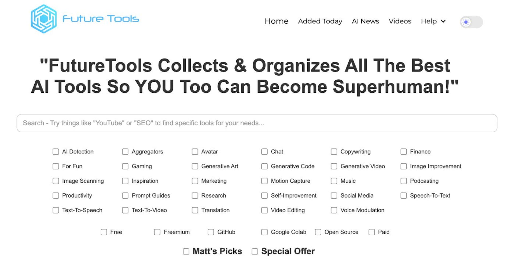Enable the Speech-To-Text filter
This screenshot has width=515, height=263.
click(403, 196)
